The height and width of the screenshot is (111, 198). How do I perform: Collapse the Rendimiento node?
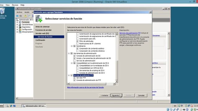72,46
